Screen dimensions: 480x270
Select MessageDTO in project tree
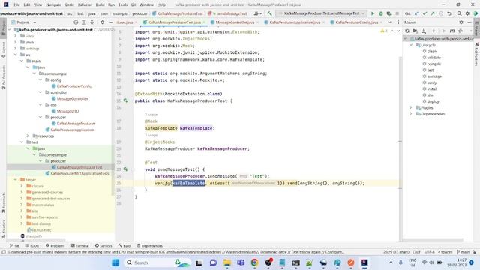(67, 111)
